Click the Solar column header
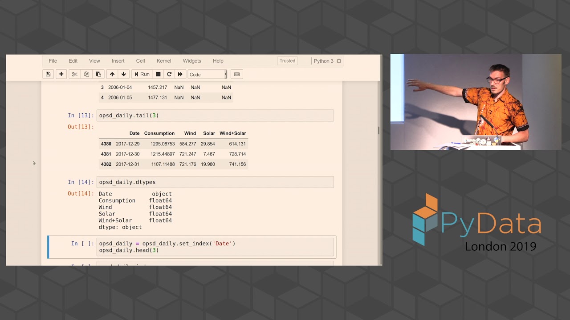Viewport: 570px width, 320px height. (x=209, y=133)
